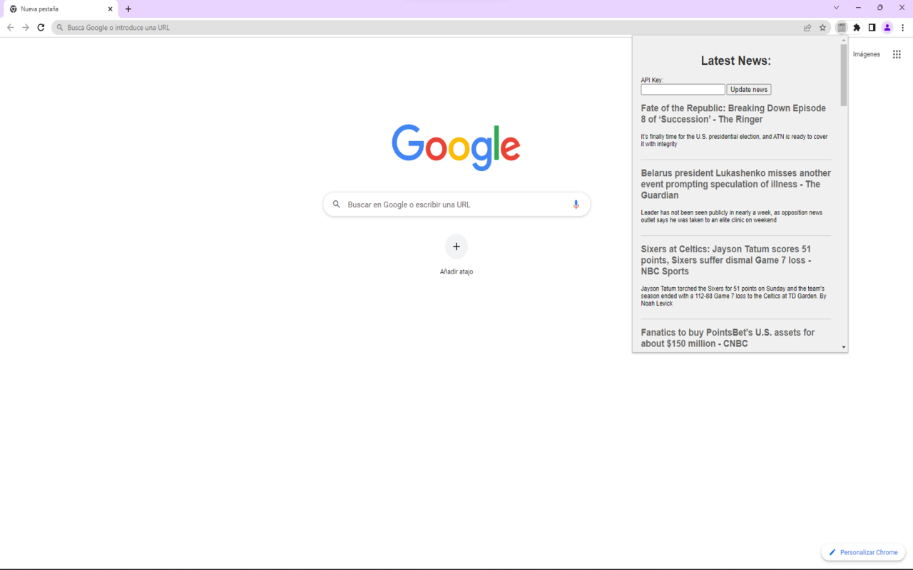Open the Lukashenko illness headline
Viewport: 913px width, 570px height.
(735, 184)
